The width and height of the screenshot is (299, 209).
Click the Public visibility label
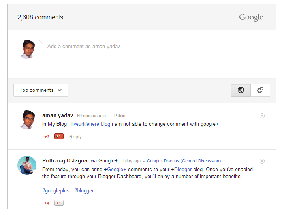click(x=120, y=116)
